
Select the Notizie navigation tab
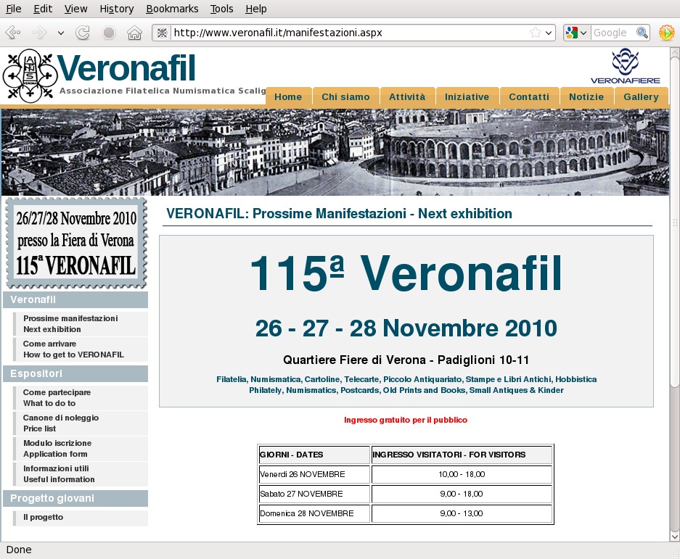586,96
